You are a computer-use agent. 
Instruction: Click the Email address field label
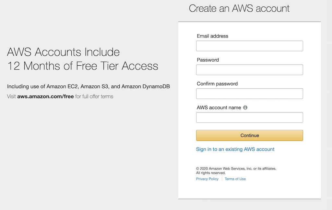tap(212, 36)
